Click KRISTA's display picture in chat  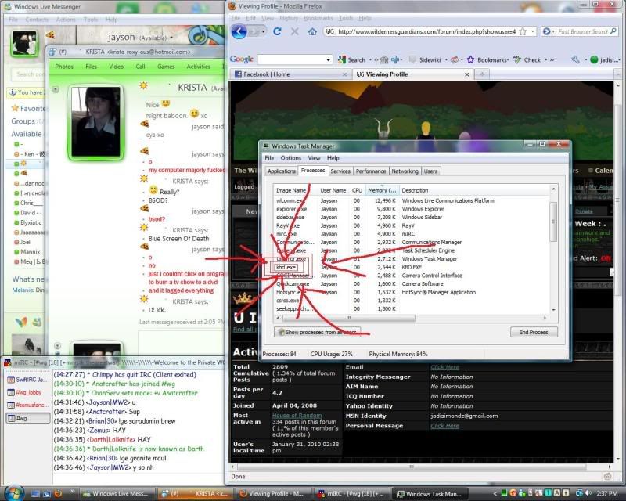(95, 121)
